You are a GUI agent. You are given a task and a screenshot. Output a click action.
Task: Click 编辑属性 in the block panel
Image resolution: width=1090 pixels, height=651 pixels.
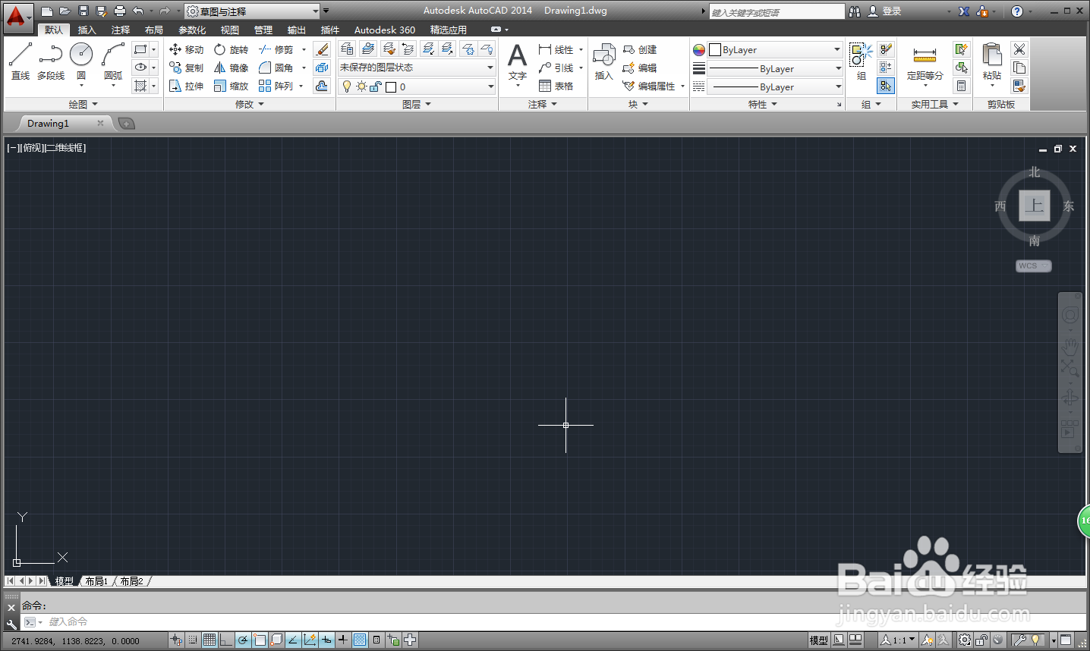pyautogui.click(x=651, y=86)
